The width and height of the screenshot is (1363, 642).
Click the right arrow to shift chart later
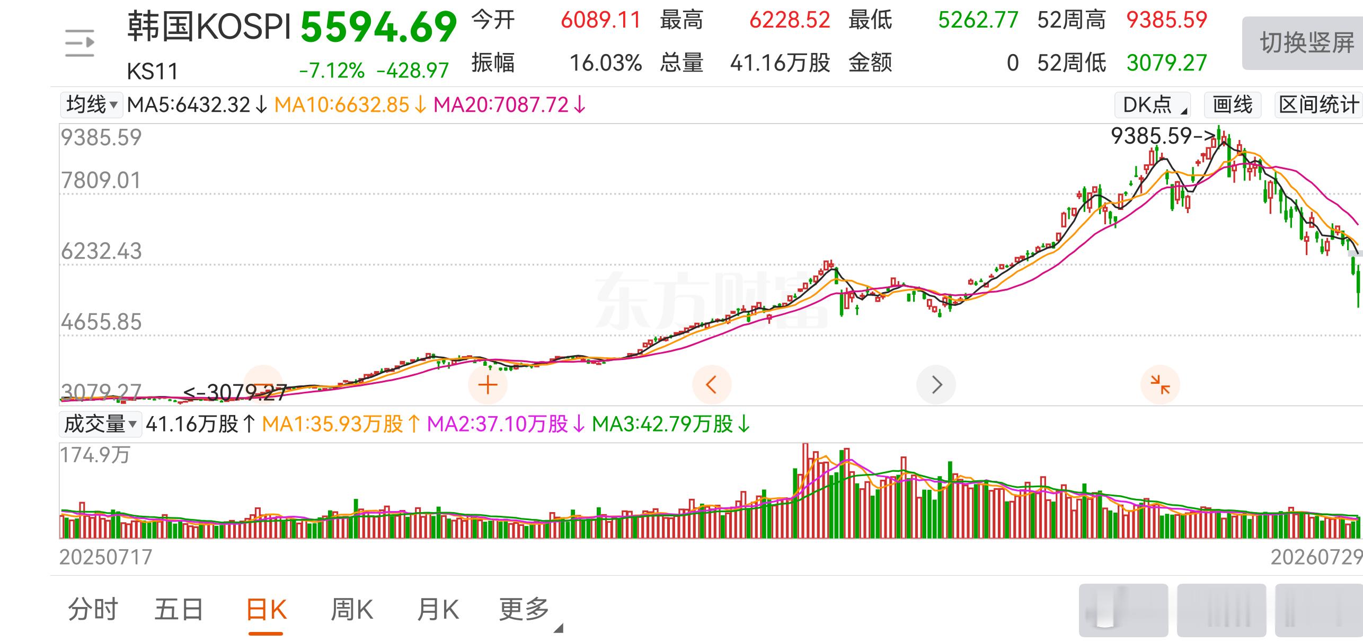point(936,385)
